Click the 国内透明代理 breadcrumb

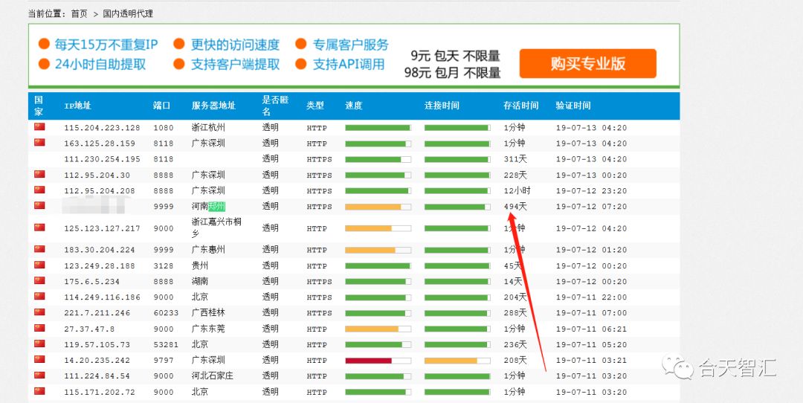click(128, 14)
